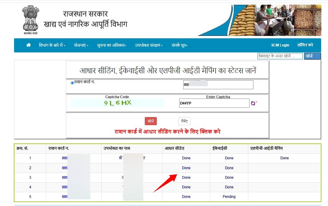Open the योजनाएं dropdown menu
Screen dimensions: 328x206
81,45
